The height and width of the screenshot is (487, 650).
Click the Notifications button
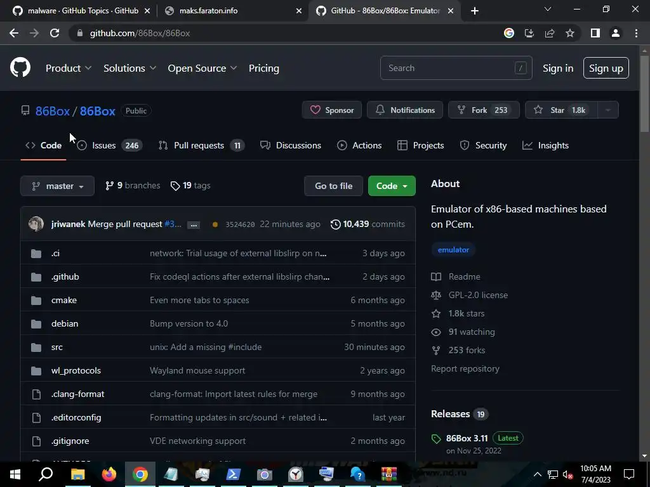(405, 110)
